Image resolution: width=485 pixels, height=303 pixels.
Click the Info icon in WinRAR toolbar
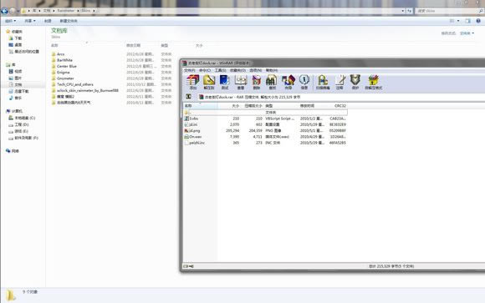(304, 82)
